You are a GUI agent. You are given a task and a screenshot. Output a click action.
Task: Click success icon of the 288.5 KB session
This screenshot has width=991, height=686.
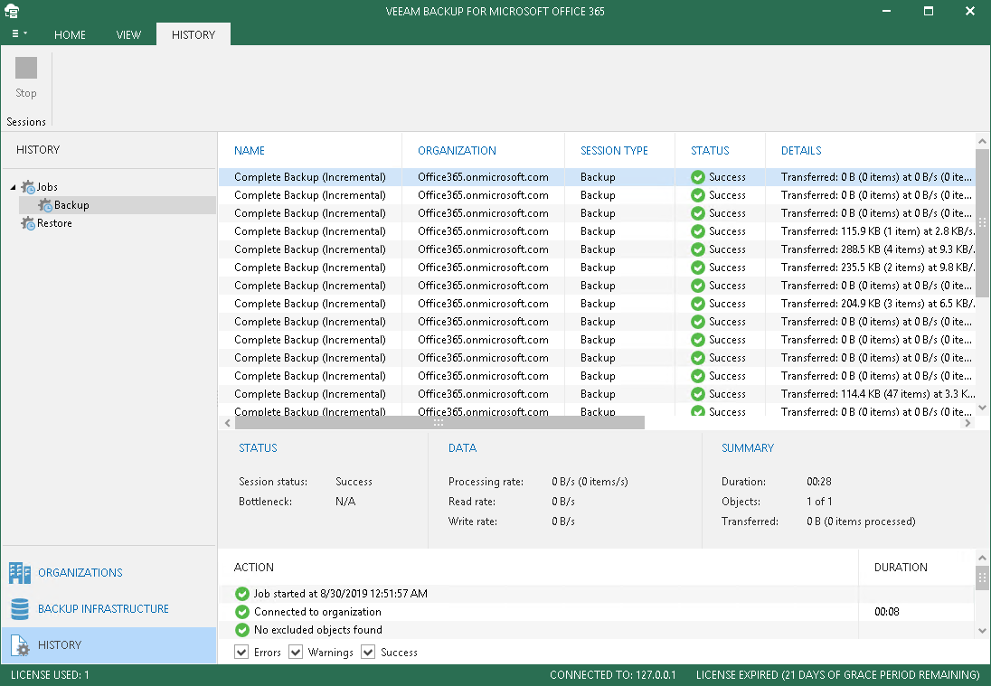pyautogui.click(x=698, y=249)
